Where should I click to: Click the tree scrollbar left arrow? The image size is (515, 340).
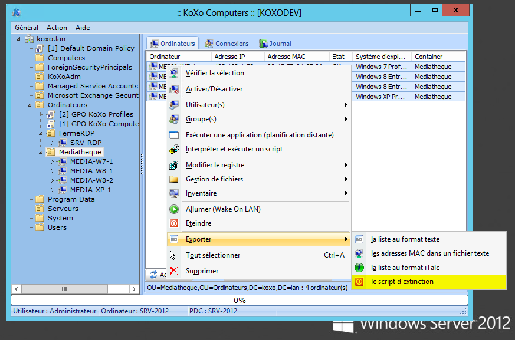(x=16, y=289)
